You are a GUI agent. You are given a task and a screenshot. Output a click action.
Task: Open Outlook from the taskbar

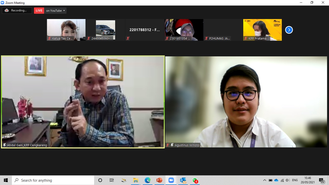click(183, 180)
